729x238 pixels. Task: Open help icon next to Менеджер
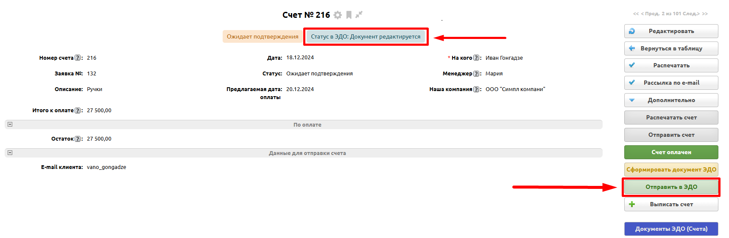(x=476, y=74)
